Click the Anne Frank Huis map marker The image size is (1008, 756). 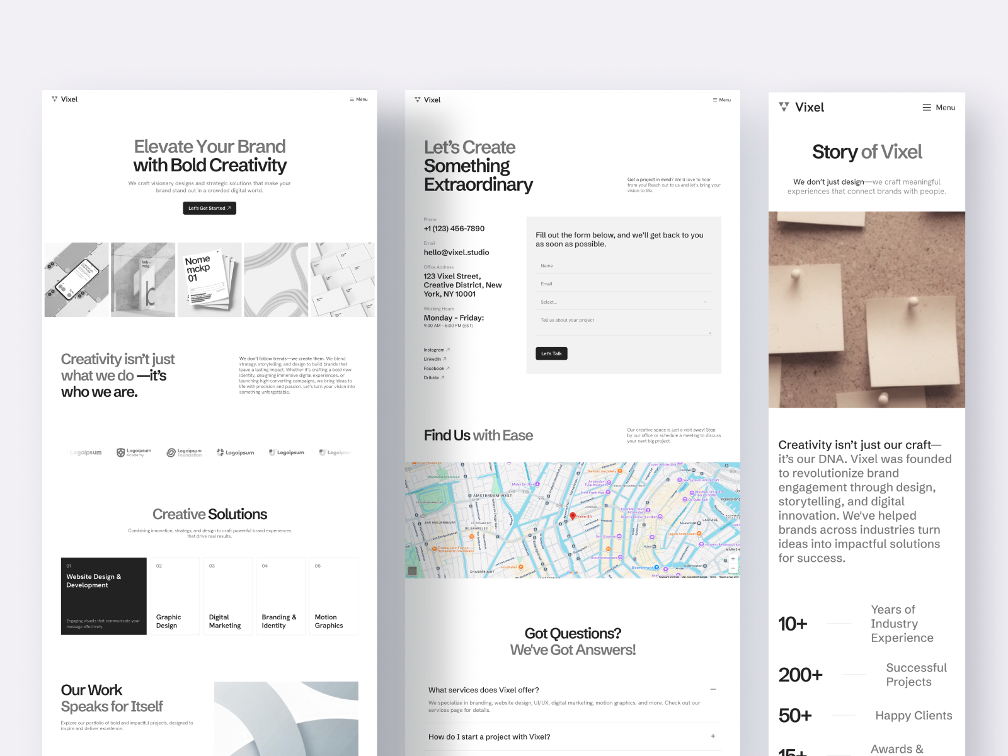pyautogui.click(x=607, y=493)
